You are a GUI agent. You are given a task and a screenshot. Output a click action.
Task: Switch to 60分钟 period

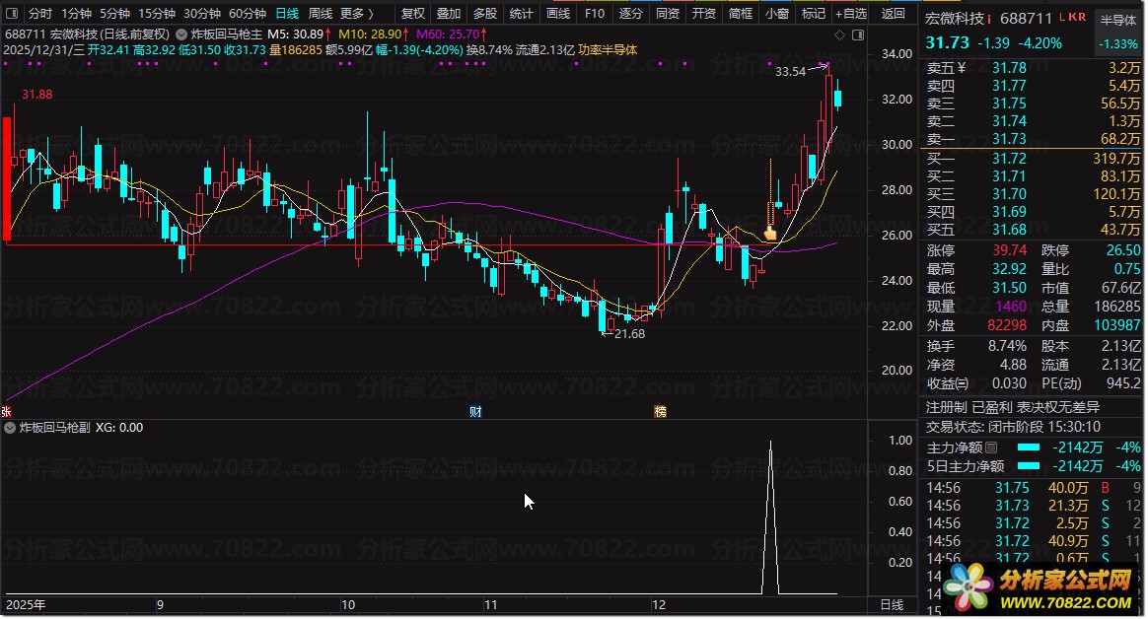[248, 13]
